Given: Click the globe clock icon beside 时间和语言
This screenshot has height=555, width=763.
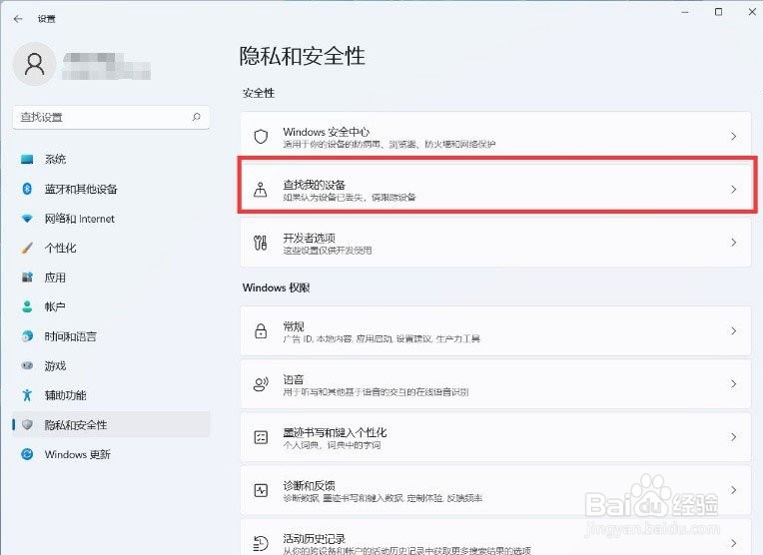Looking at the screenshot, I should [x=27, y=336].
